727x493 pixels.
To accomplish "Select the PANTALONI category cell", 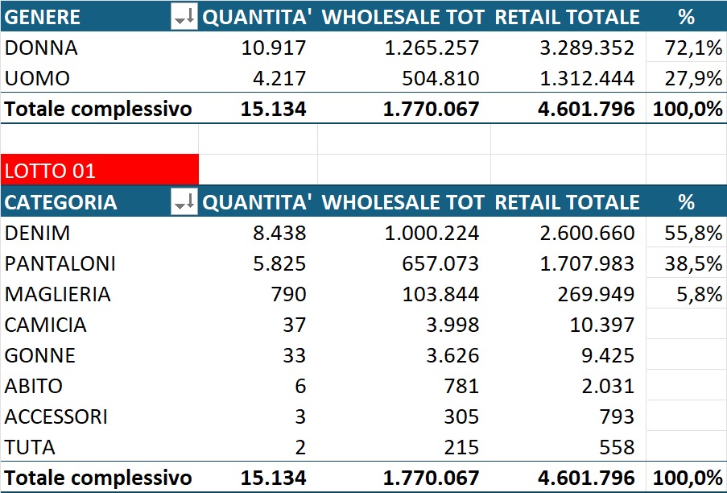I will click(60, 264).
